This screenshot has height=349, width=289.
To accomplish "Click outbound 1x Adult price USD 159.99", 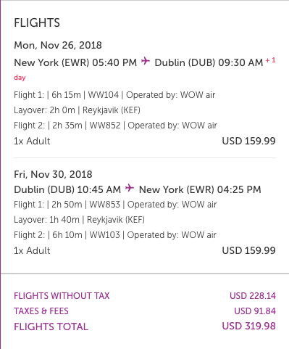I will pyautogui.click(x=248, y=141).
